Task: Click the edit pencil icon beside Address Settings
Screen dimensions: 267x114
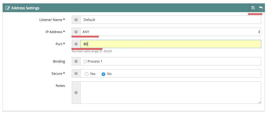Action: [8, 8]
